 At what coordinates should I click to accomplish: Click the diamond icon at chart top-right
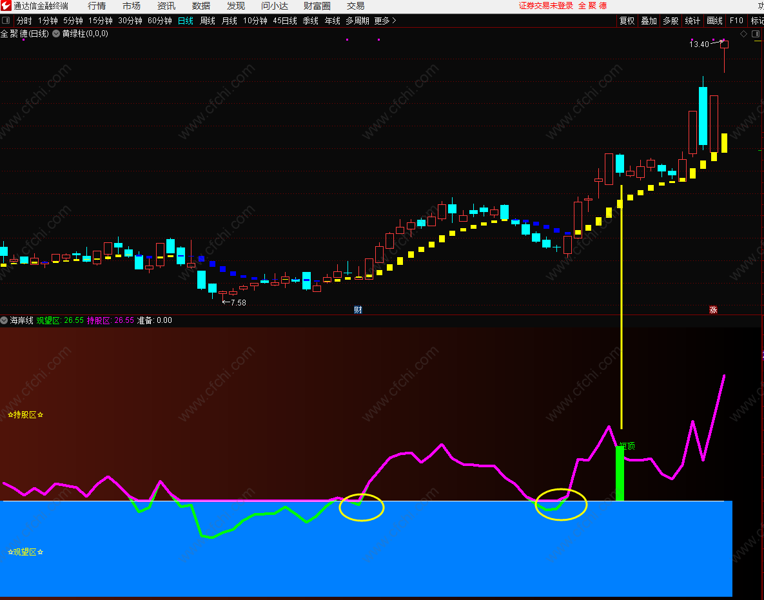coord(743,34)
